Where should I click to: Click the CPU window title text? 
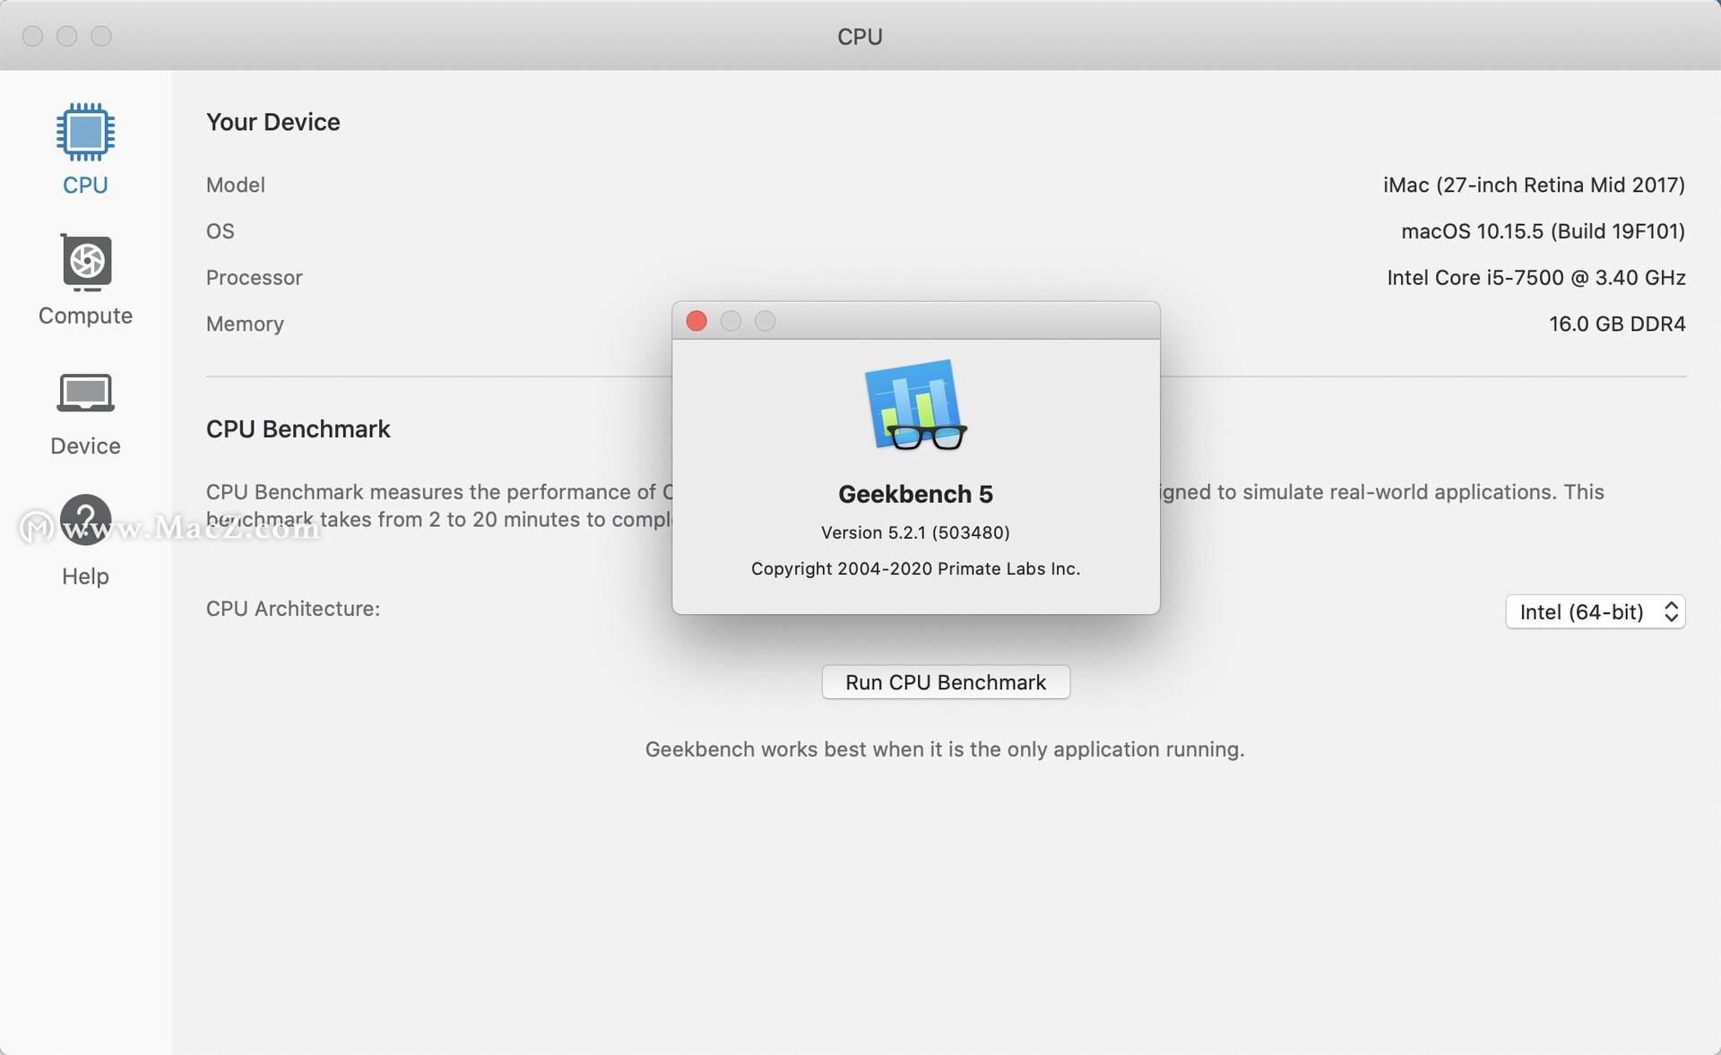pyautogui.click(x=860, y=37)
